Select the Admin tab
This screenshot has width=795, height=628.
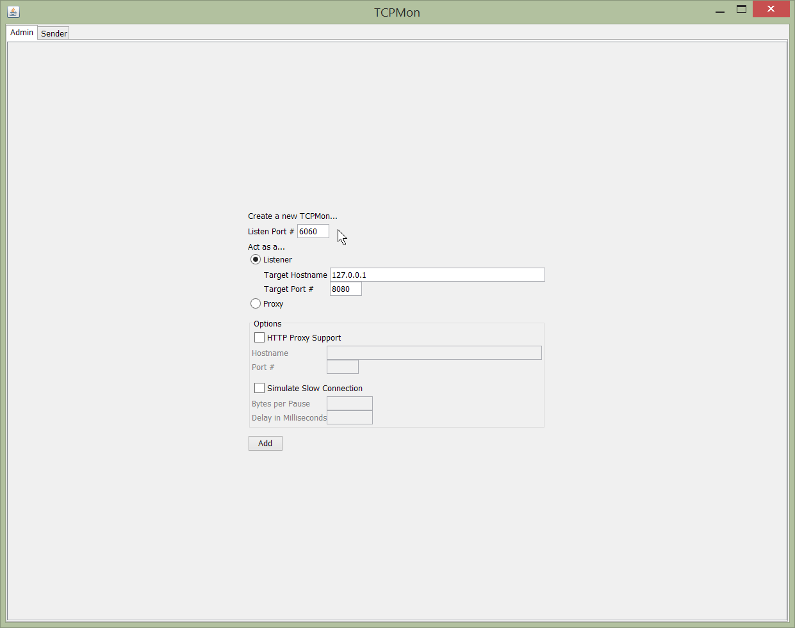click(22, 33)
